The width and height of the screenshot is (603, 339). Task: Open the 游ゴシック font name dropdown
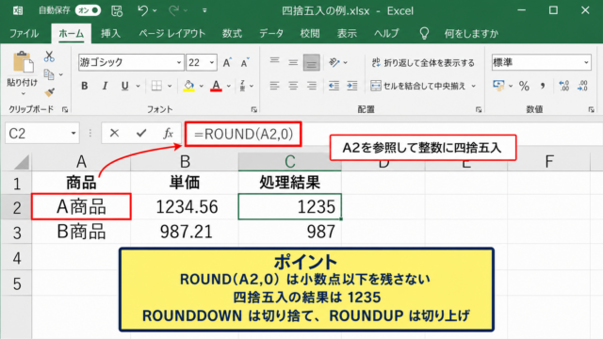coord(179,62)
